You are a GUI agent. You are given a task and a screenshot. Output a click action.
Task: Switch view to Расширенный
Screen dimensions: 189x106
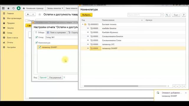55,77
